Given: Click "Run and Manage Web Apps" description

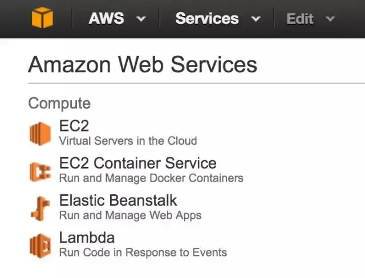Looking at the screenshot, I should click(130, 215).
